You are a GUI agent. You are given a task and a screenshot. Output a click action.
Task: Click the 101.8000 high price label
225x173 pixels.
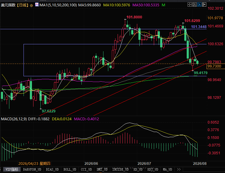click(134, 17)
